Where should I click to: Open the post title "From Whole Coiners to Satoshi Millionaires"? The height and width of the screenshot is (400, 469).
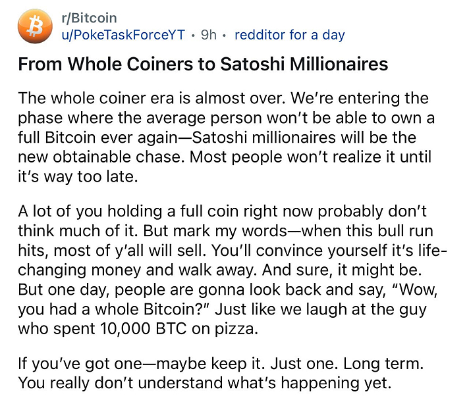(x=203, y=65)
